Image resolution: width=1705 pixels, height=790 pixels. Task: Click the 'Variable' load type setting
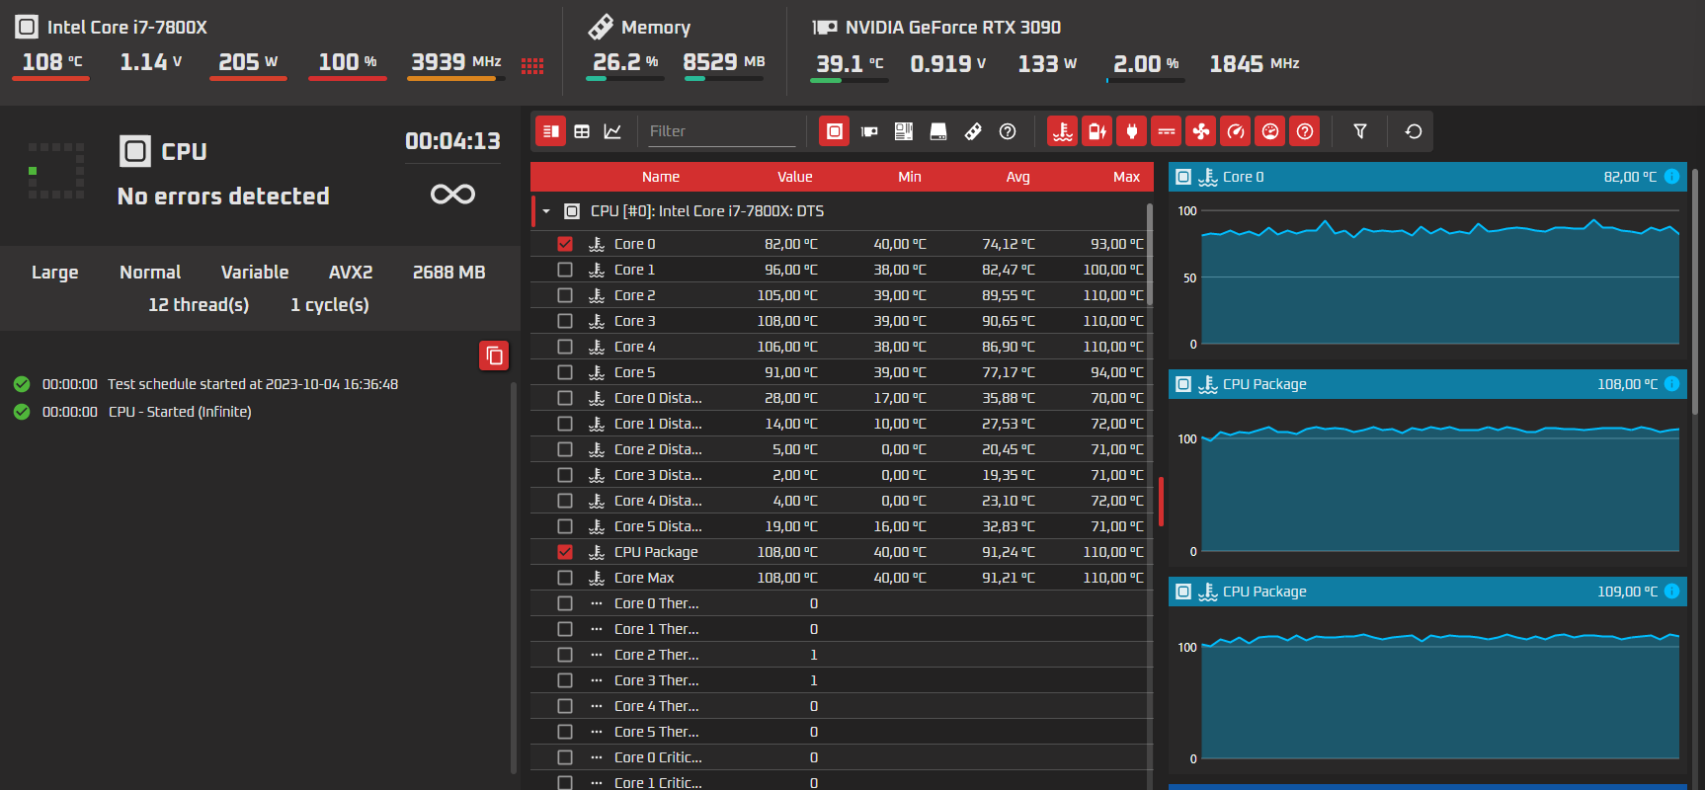[255, 273]
